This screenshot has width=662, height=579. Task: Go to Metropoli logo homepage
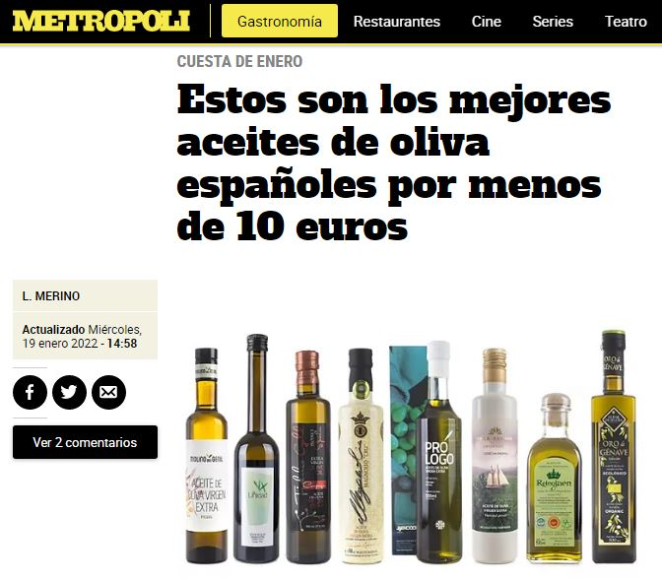100,21
